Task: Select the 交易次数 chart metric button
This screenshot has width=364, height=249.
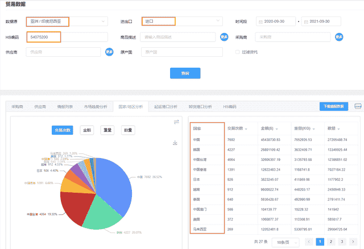Action: [63, 130]
